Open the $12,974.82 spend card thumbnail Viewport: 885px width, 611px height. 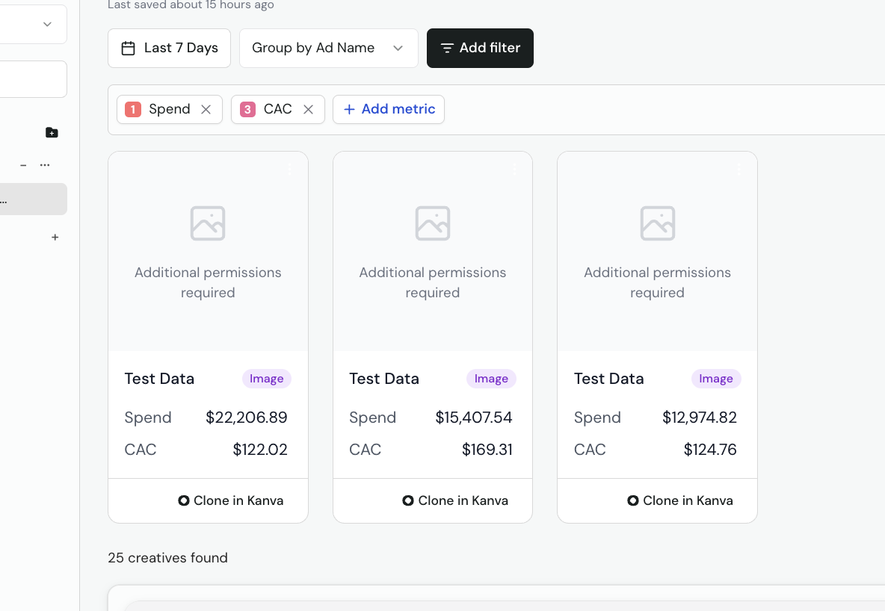click(x=657, y=252)
